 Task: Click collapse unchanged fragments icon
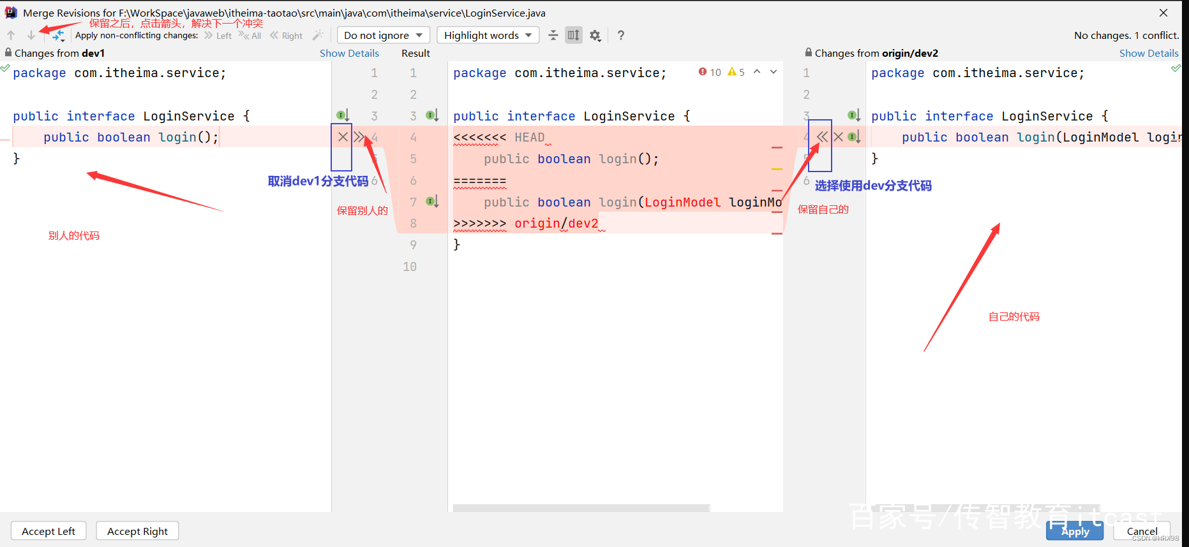click(x=553, y=35)
